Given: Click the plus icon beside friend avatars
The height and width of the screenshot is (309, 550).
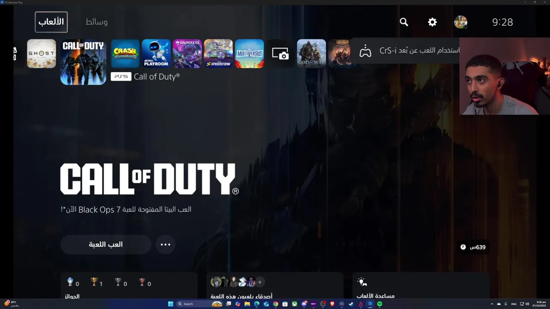Looking at the screenshot, I should pos(260,282).
